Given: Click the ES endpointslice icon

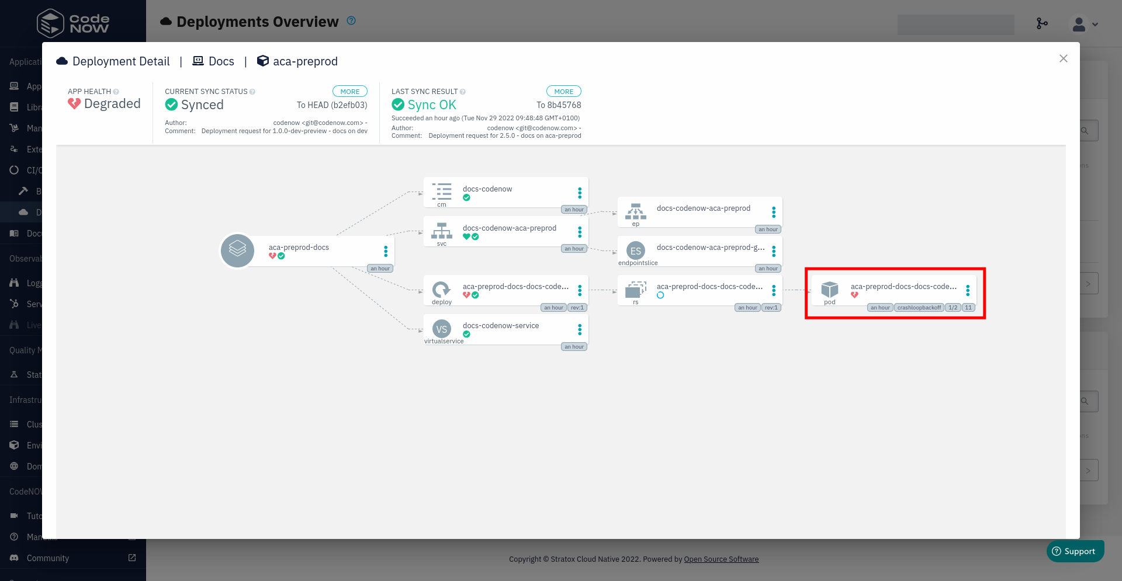Looking at the screenshot, I should (x=636, y=251).
